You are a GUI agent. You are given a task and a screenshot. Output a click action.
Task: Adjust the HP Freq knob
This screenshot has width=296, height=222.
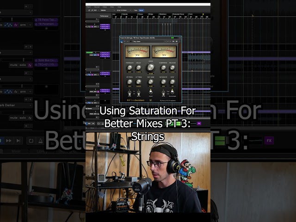(x=129, y=82)
